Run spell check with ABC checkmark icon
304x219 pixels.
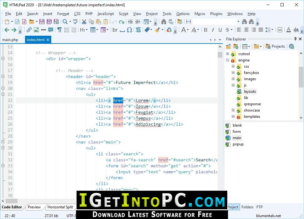[x=75, y=22]
